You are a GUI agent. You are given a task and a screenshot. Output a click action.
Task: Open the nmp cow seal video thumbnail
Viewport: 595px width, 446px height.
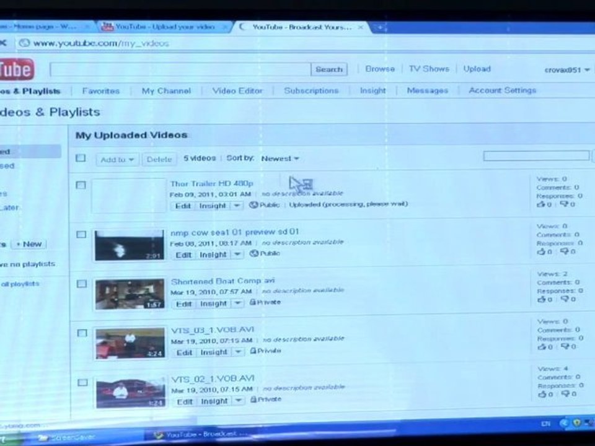point(130,245)
